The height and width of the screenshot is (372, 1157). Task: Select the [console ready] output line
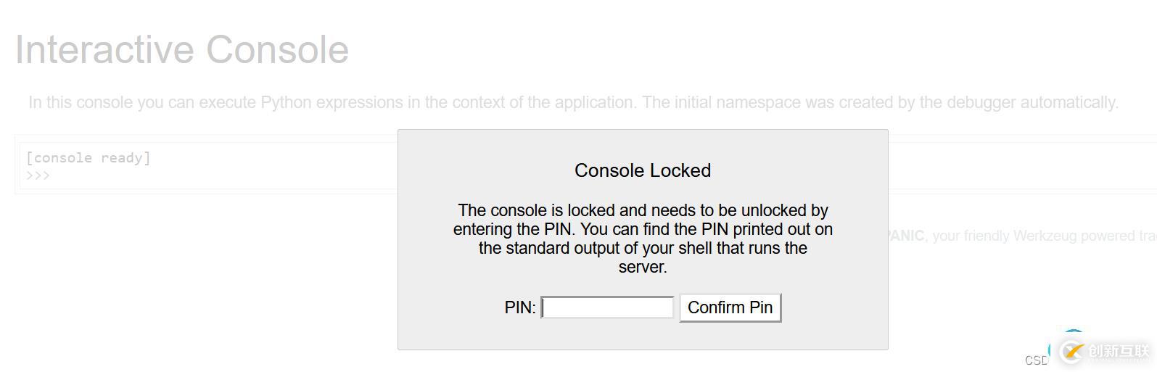[88, 158]
